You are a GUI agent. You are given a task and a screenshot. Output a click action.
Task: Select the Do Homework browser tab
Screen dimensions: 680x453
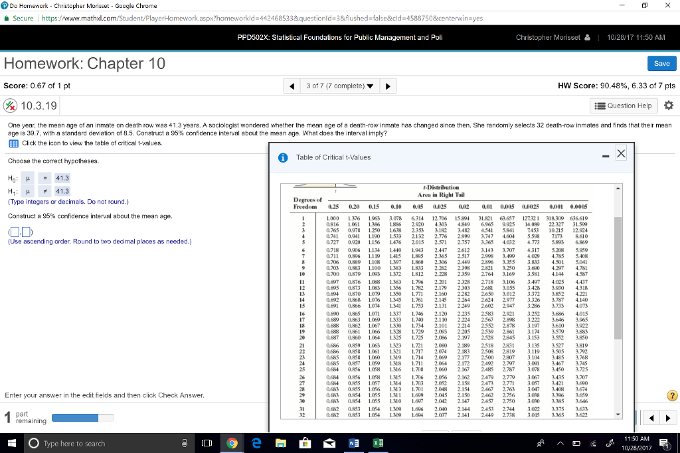click(53, 6)
